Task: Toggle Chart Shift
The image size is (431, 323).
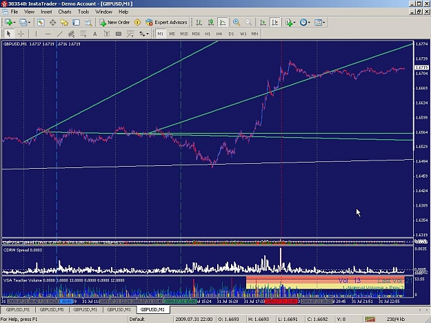Action: click(274, 22)
